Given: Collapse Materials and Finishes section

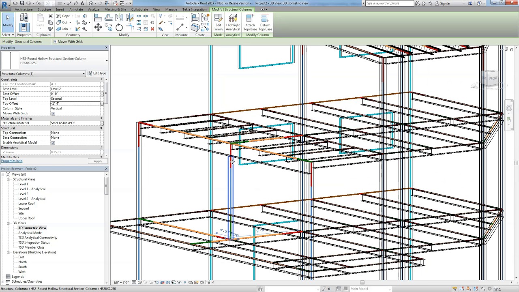Looking at the screenshot, I should tap(101, 118).
